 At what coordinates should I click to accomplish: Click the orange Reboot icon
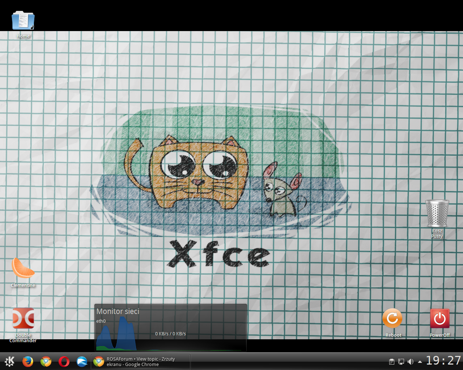tap(392, 318)
